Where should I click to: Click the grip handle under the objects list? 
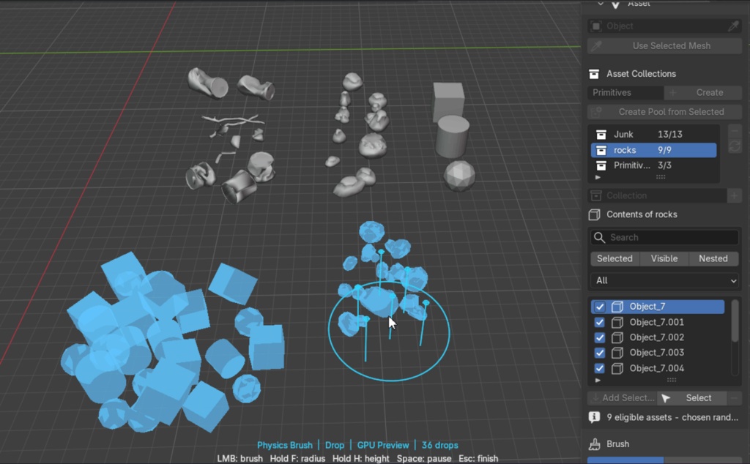click(672, 380)
